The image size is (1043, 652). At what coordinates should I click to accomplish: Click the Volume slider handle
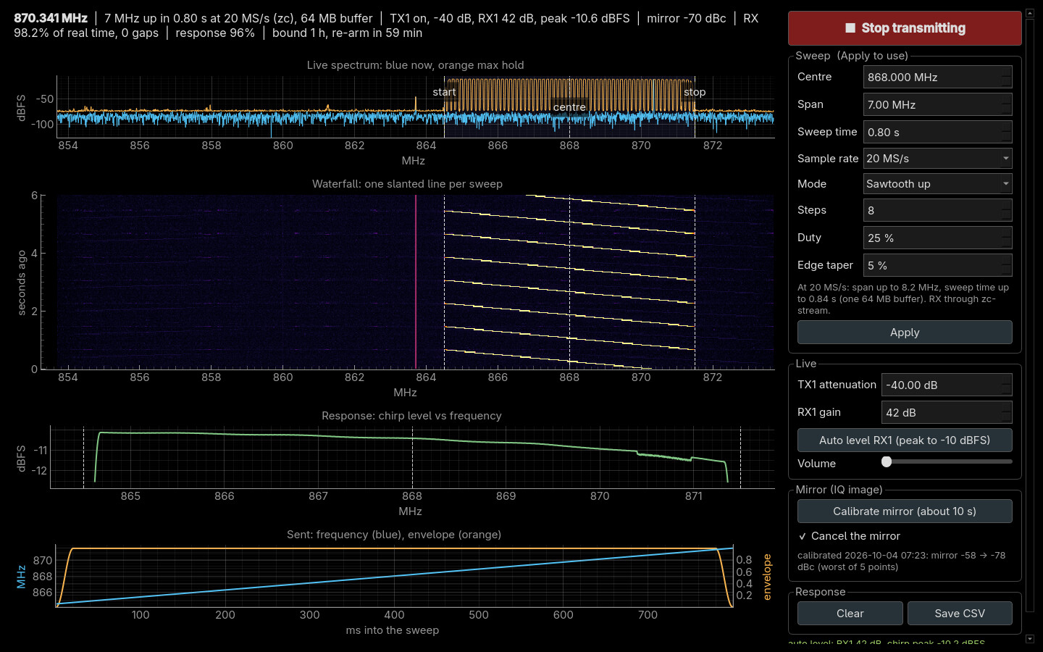(x=887, y=461)
